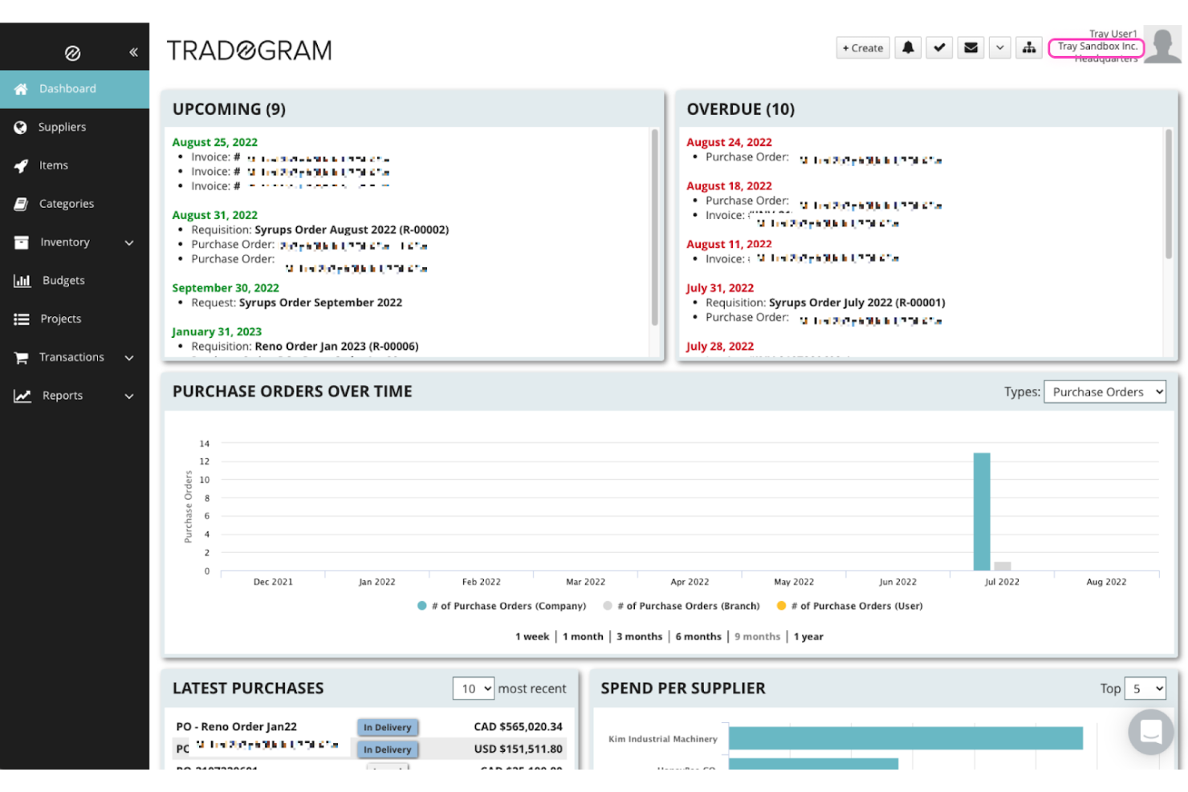Open approvals checkmark icon
Viewport: 1188px width, 792px height.
[x=939, y=48]
